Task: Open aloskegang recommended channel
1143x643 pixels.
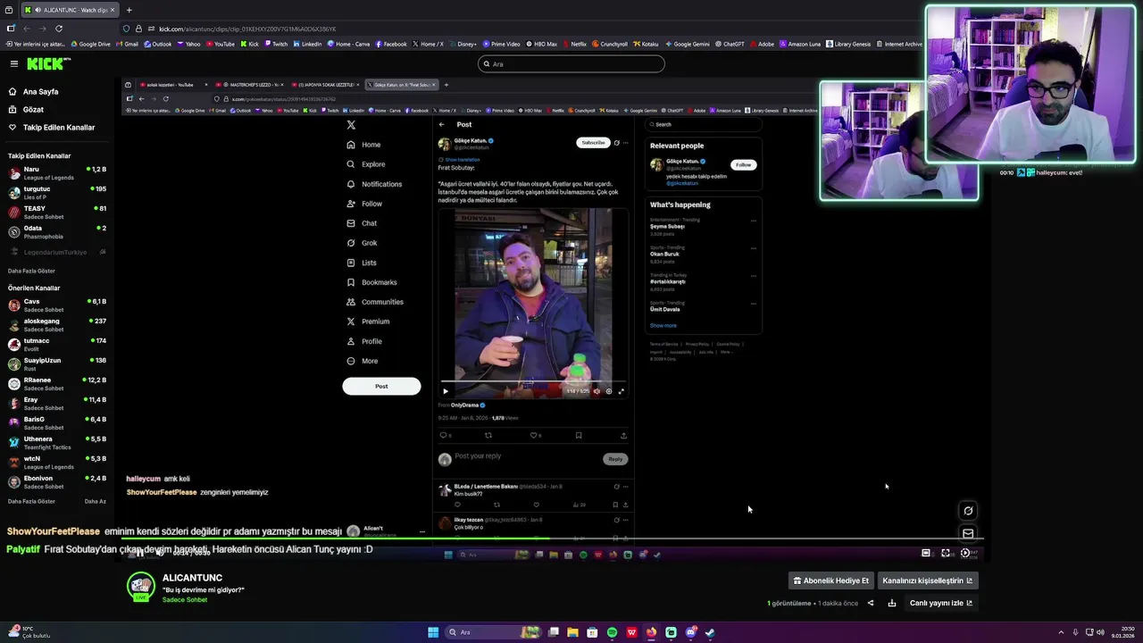Action: [x=57, y=325]
